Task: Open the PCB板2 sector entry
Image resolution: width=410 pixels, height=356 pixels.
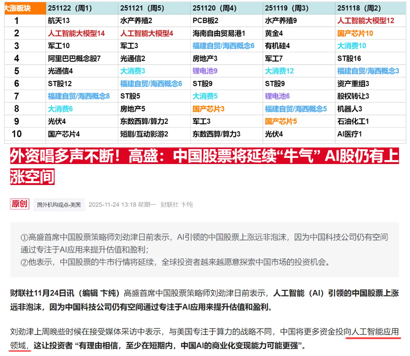Action: coord(205,21)
